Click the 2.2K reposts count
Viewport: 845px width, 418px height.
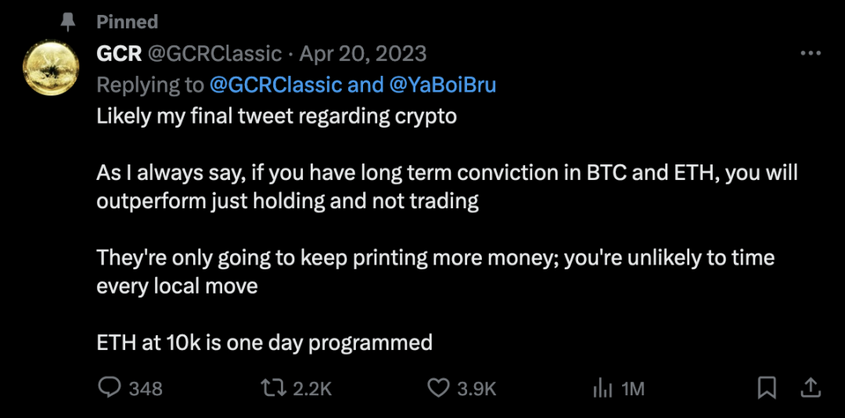(x=312, y=388)
